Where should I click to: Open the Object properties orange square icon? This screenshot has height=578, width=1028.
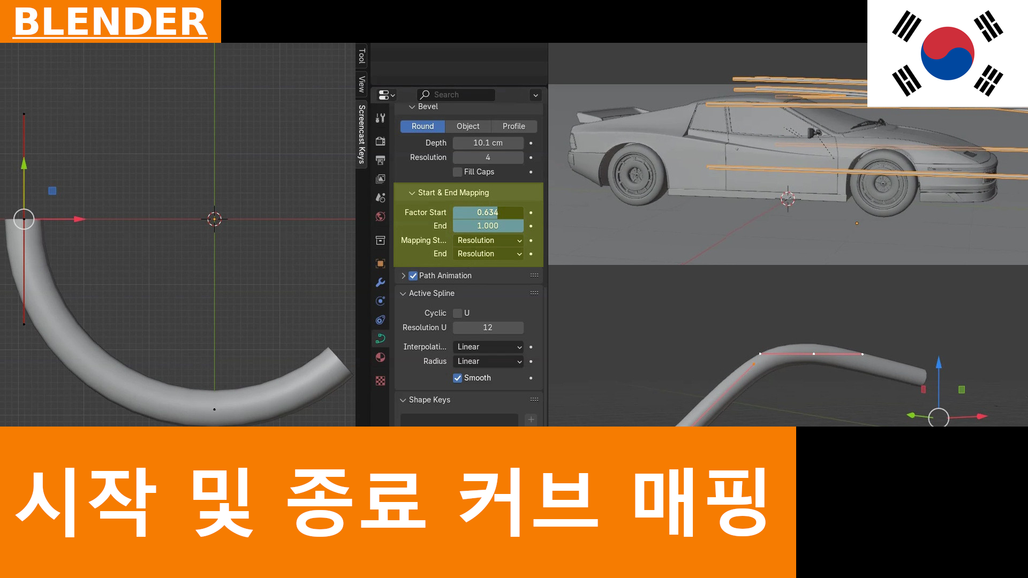coord(381,263)
